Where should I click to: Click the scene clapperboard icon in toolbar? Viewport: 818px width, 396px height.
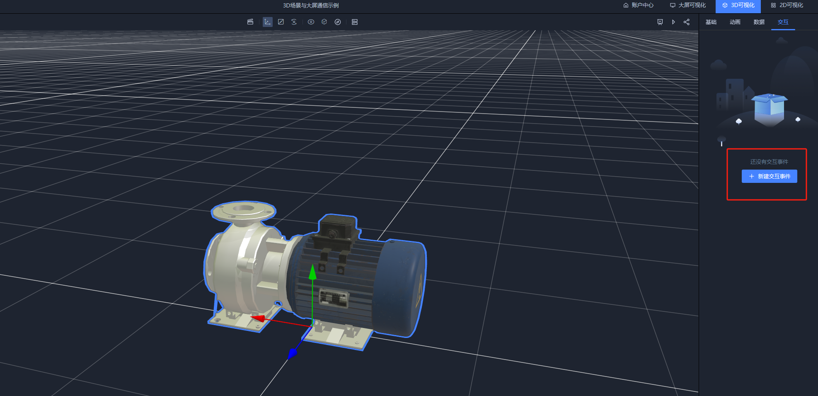coord(250,22)
